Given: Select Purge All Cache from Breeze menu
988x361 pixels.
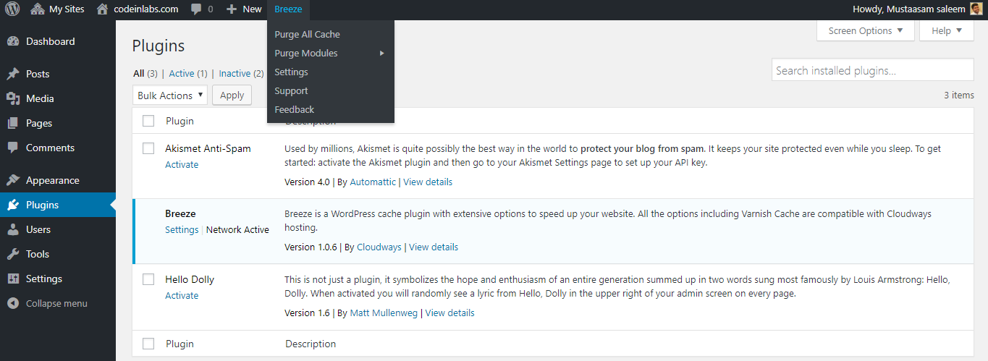Looking at the screenshot, I should [307, 34].
